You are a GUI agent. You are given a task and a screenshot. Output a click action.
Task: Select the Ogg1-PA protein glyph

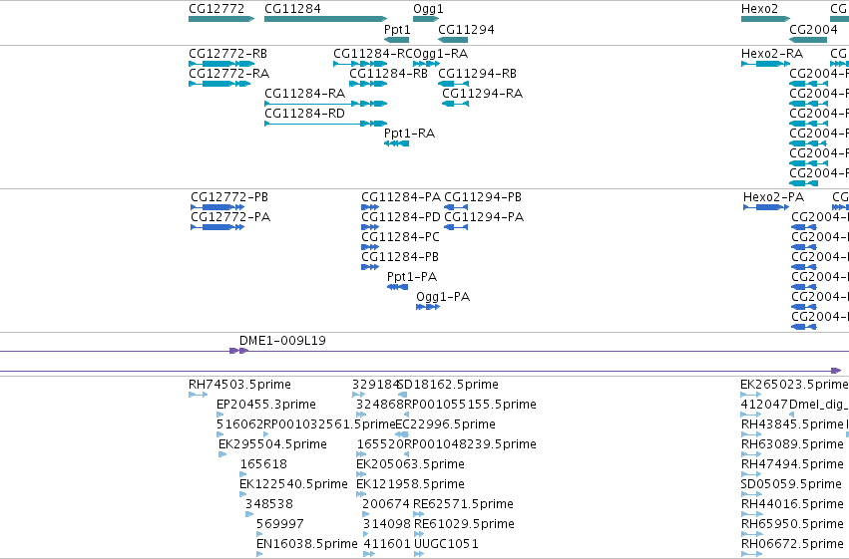pyautogui.click(x=428, y=307)
